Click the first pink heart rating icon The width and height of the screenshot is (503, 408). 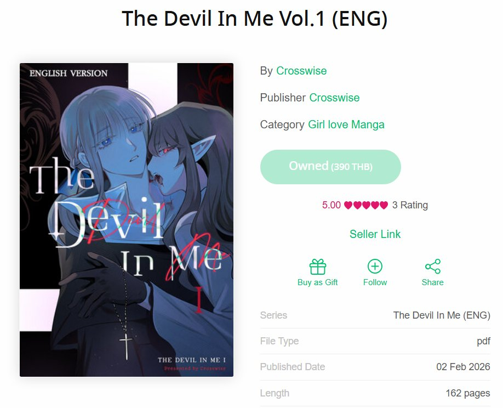coord(348,205)
